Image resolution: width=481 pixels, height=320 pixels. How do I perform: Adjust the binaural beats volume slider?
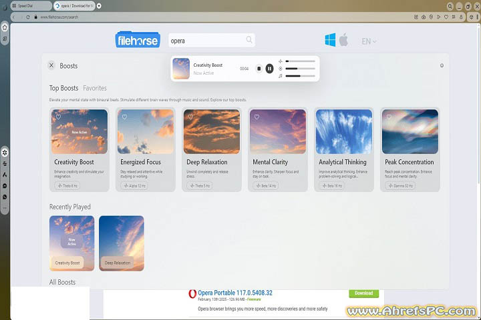coord(301,61)
